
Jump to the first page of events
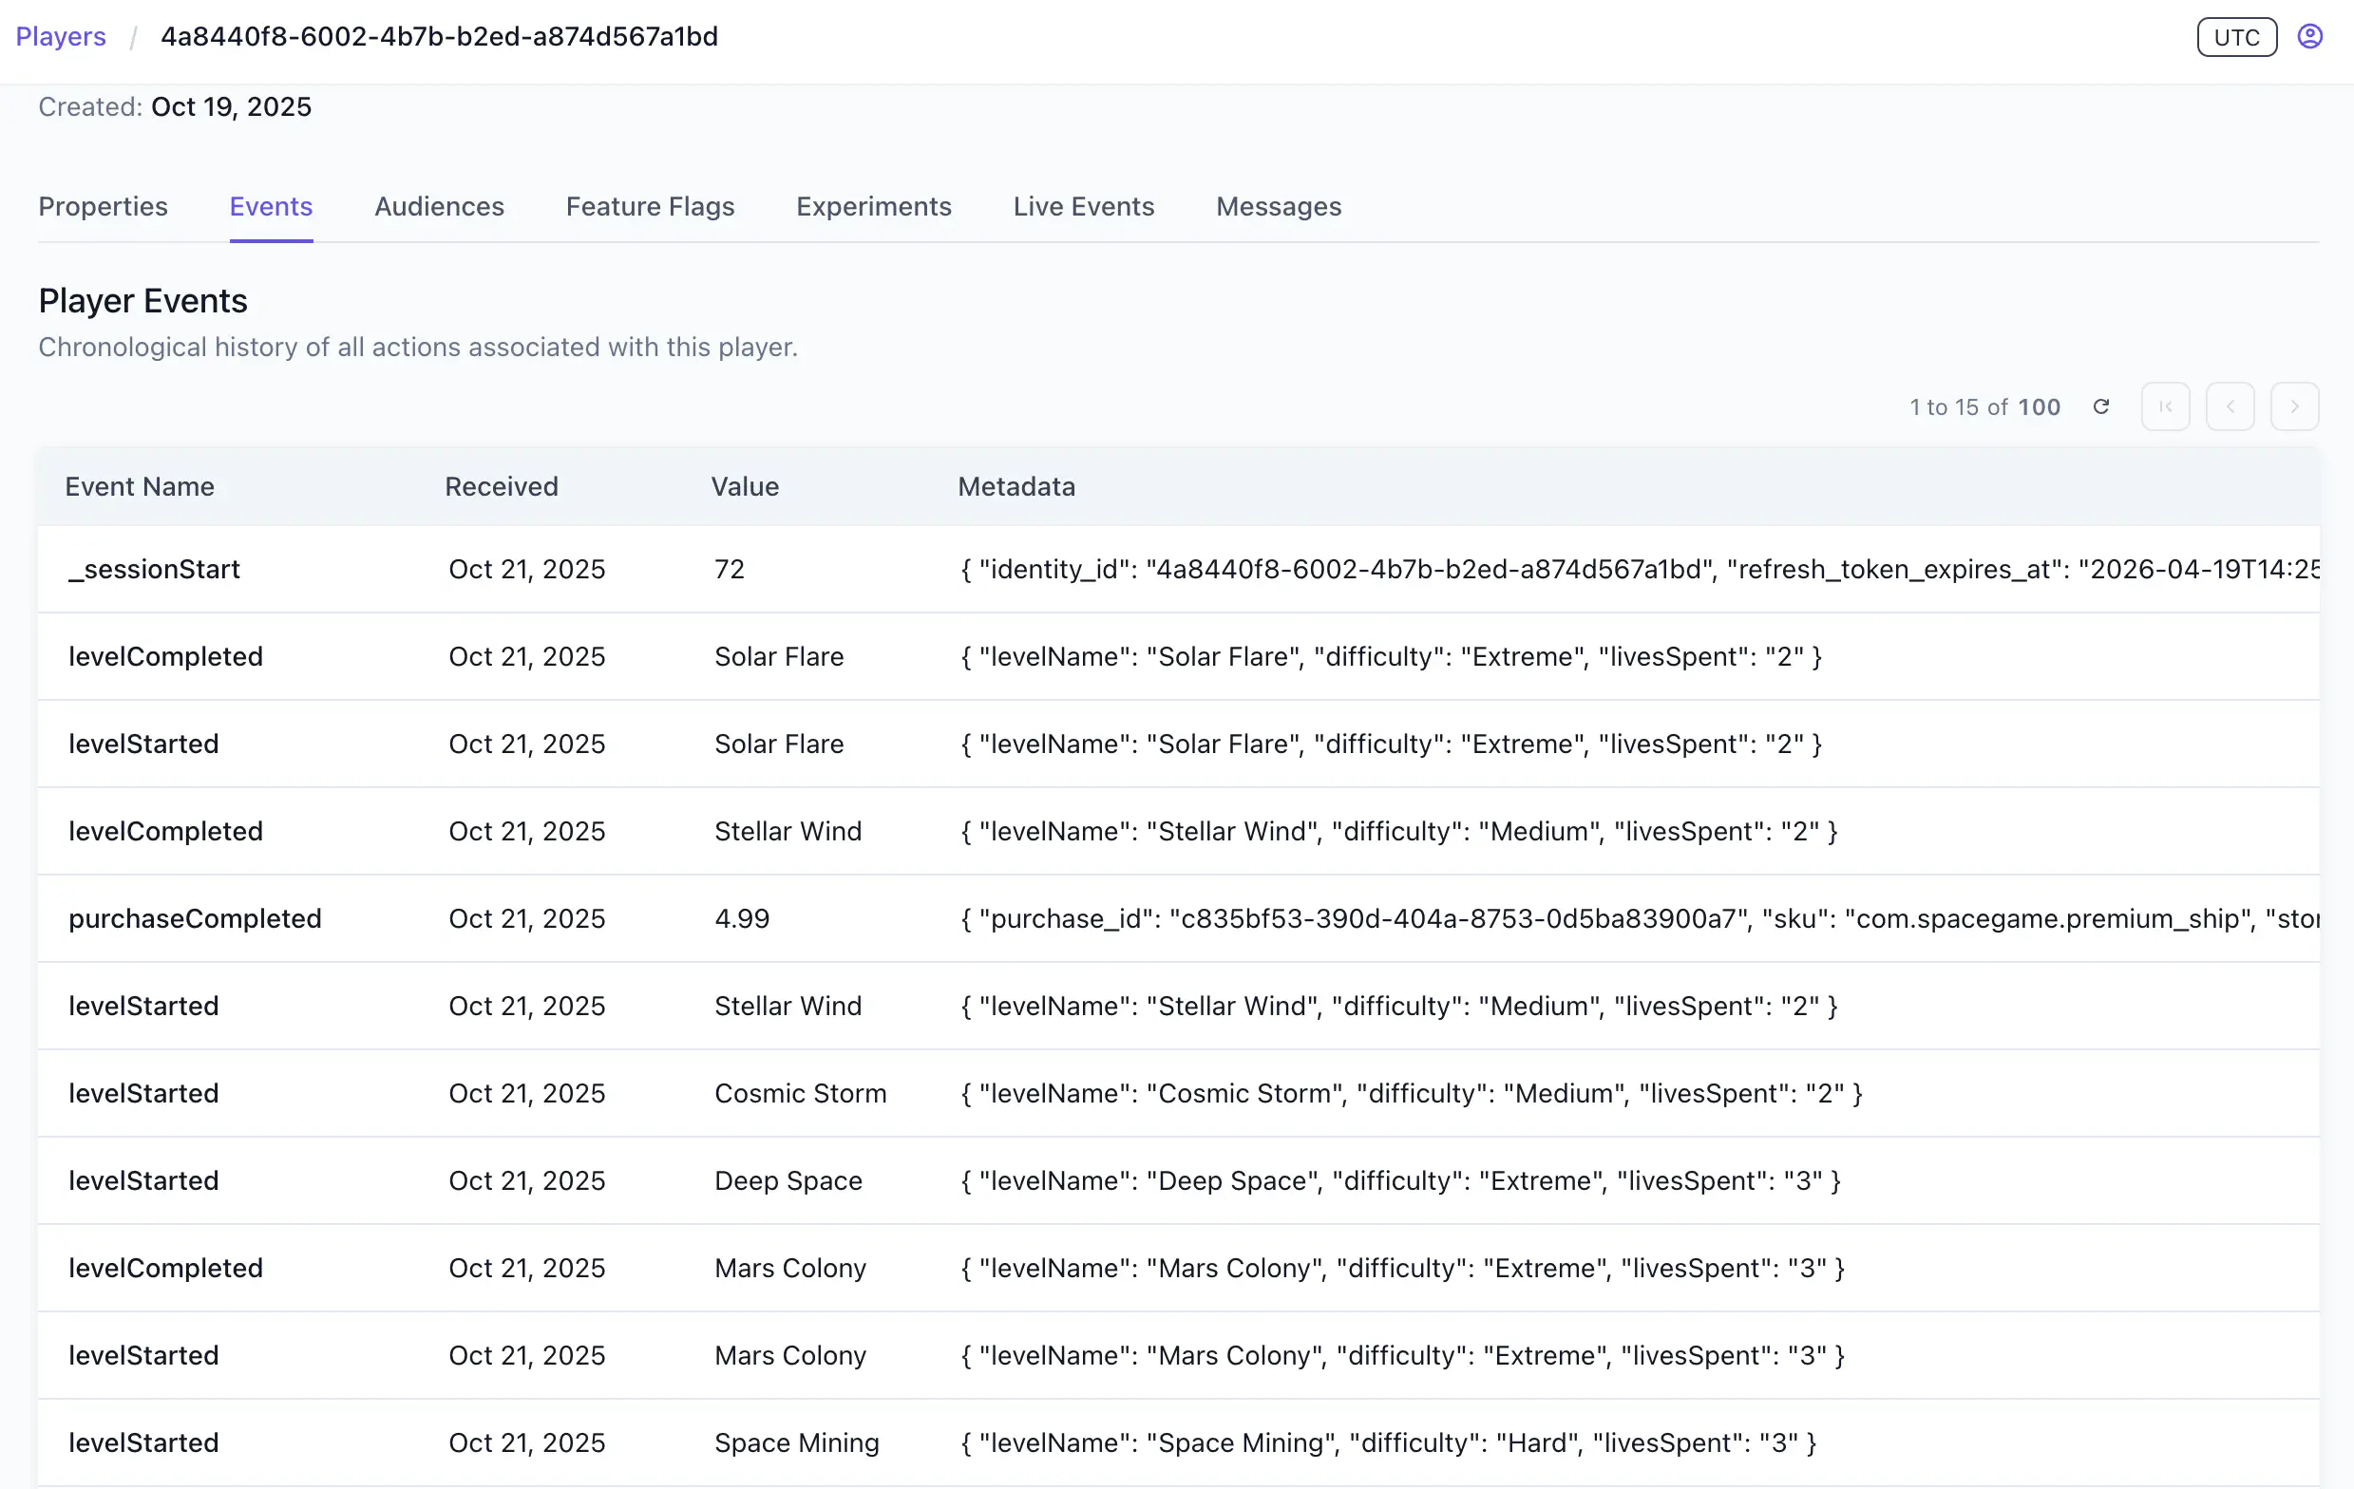coord(2166,406)
